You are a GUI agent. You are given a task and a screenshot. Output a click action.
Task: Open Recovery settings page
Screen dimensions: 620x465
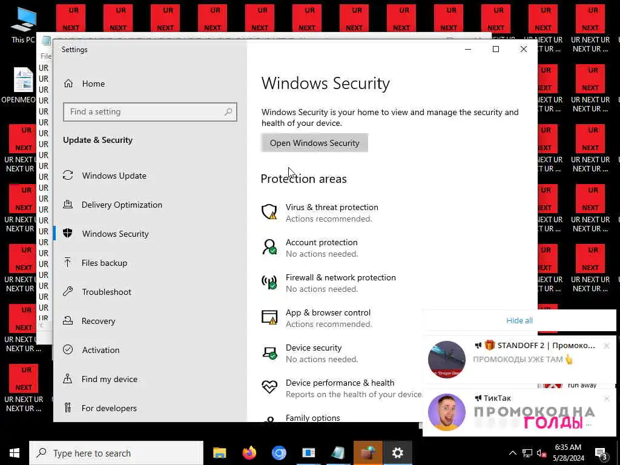pyautogui.click(x=99, y=321)
